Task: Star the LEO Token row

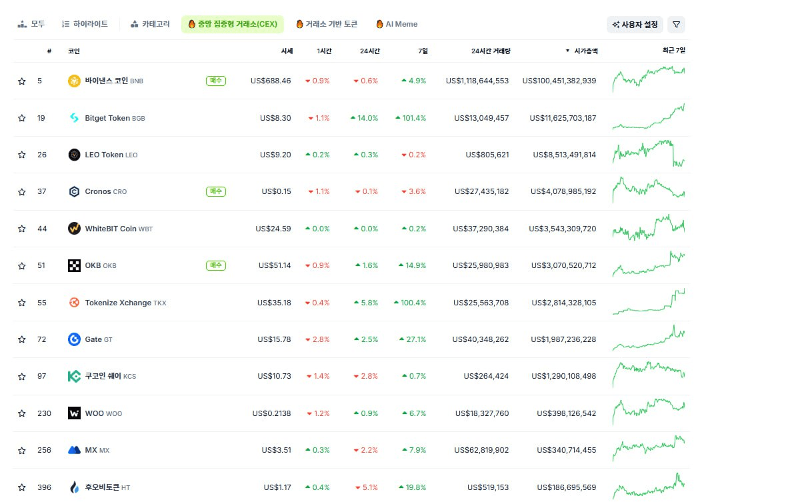Action: (21, 155)
